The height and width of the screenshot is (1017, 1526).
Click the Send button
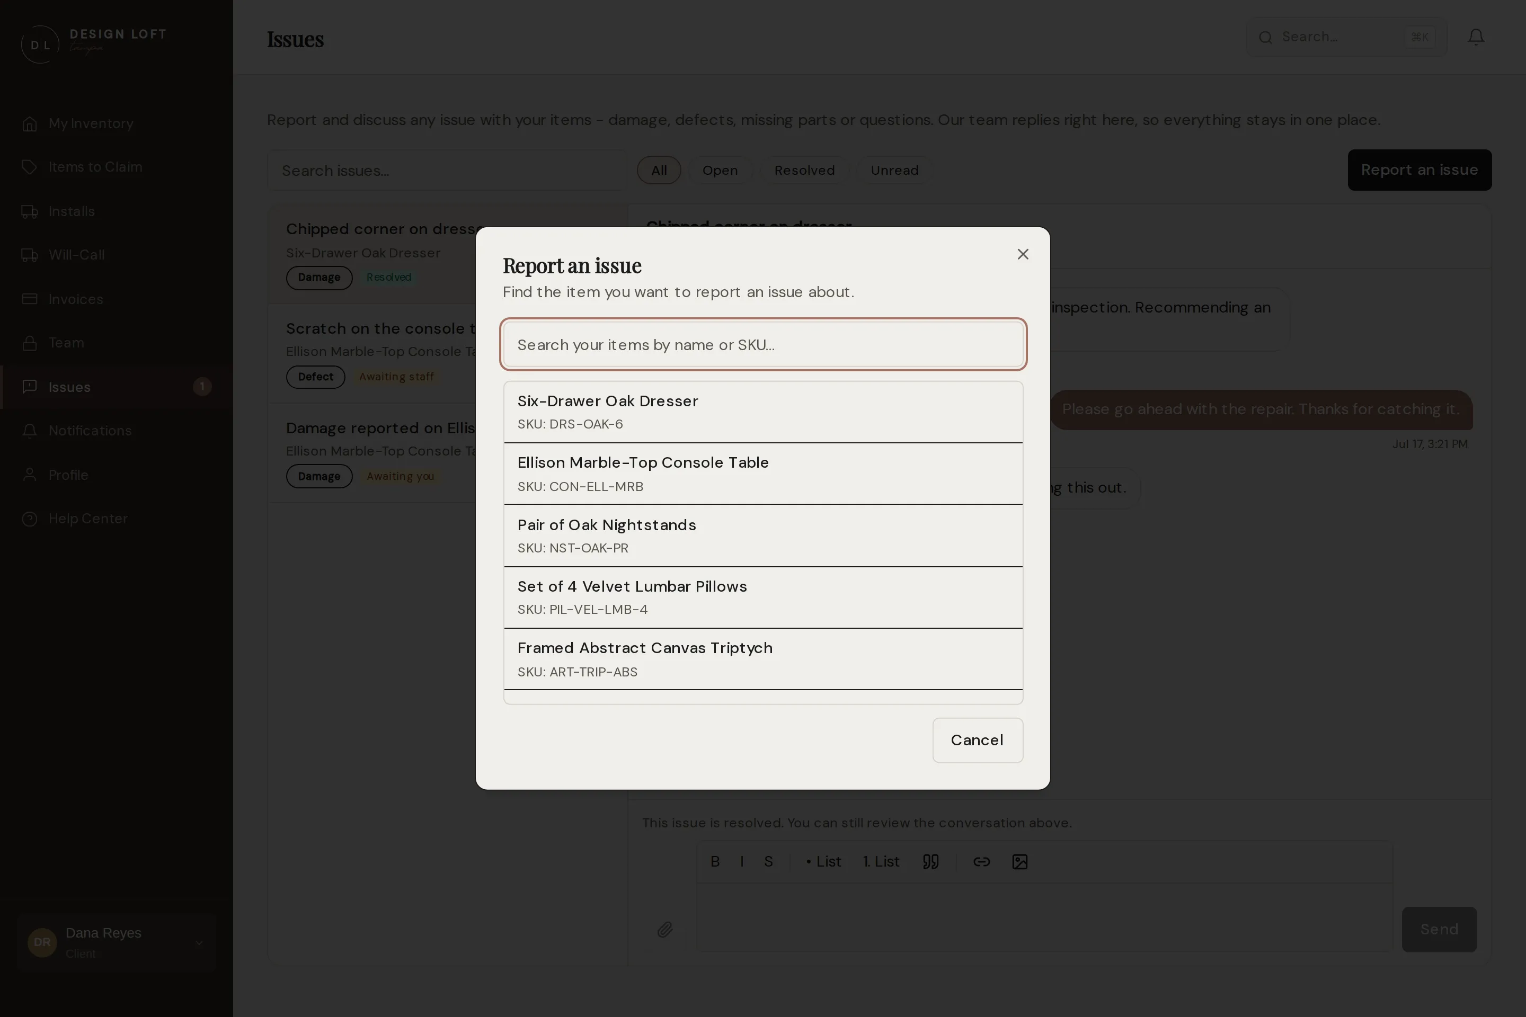point(1439,930)
